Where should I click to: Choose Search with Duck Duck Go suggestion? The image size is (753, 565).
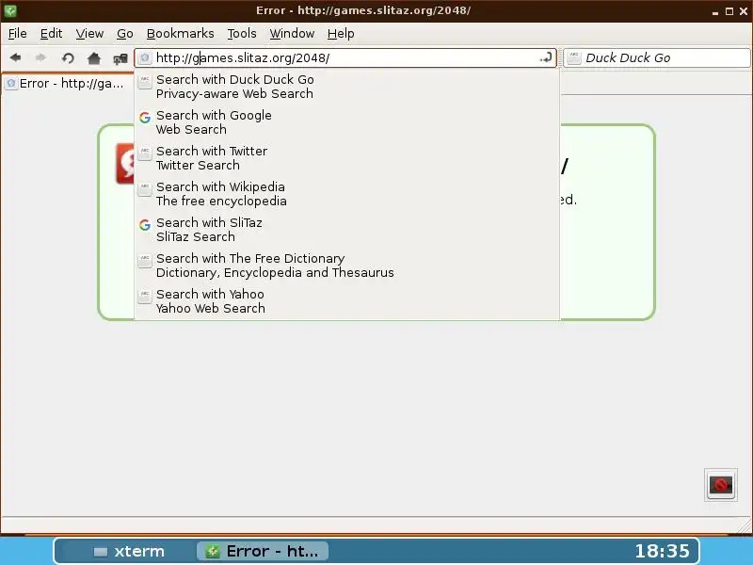[346, 87]
